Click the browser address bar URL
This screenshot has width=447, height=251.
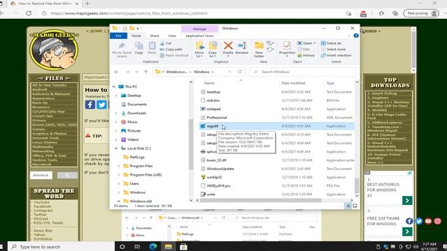click(x=129, y=13)
